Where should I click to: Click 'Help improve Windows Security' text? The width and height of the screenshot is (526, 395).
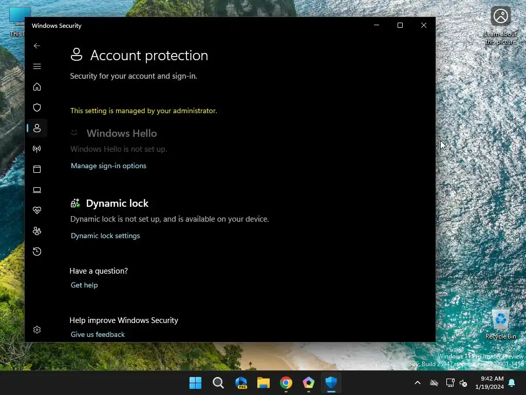(x=124, y=320)
